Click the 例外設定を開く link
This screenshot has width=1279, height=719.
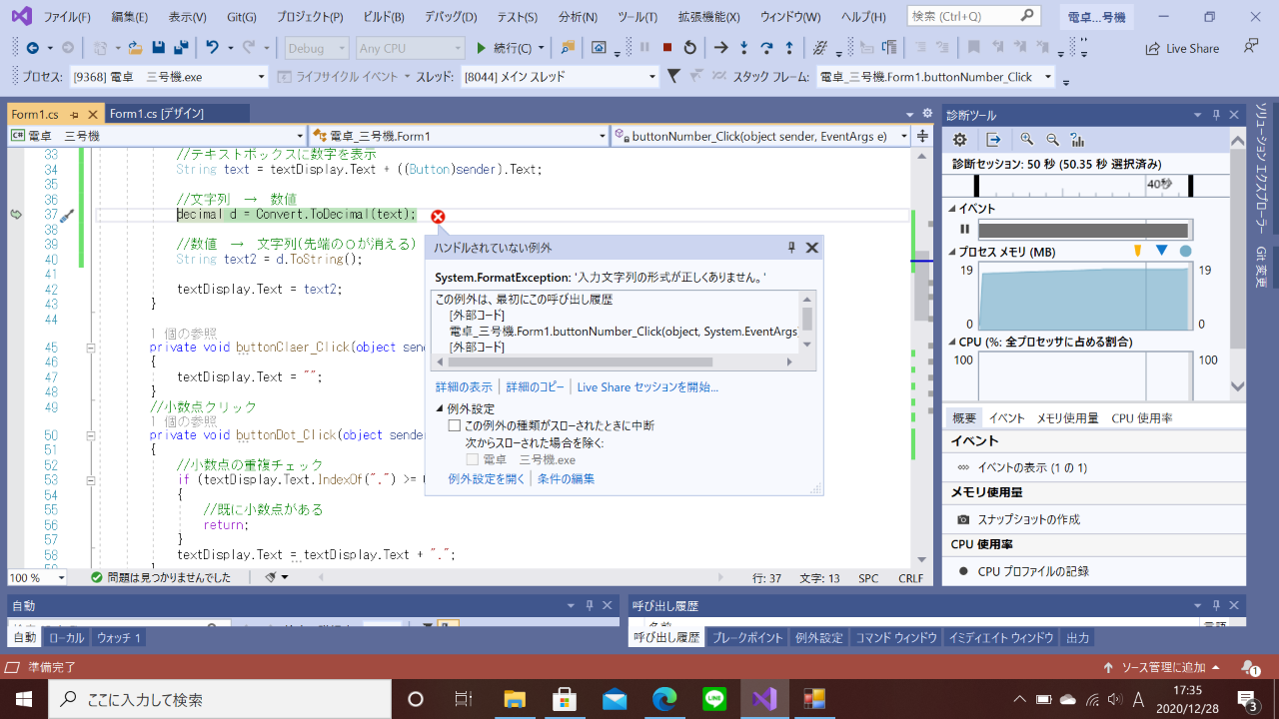point(487,478)
